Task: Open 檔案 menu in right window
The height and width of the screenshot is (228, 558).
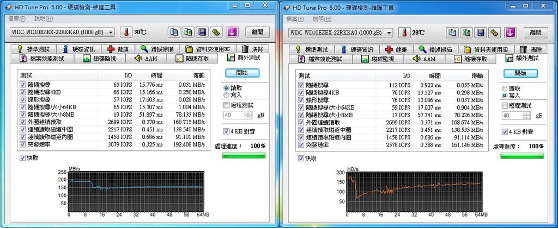Action: (295, 19)
